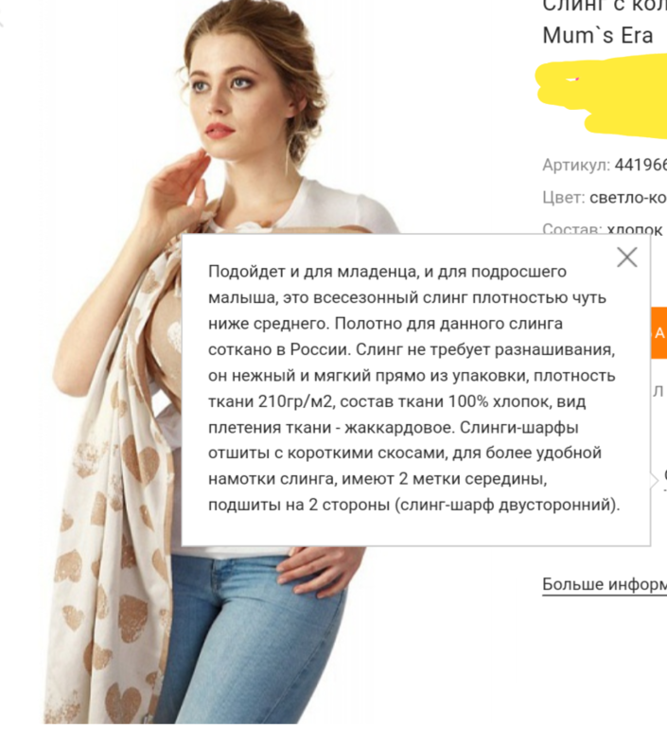Click the (слинг-шарф двусторонний) closing text

pos(507,505)
